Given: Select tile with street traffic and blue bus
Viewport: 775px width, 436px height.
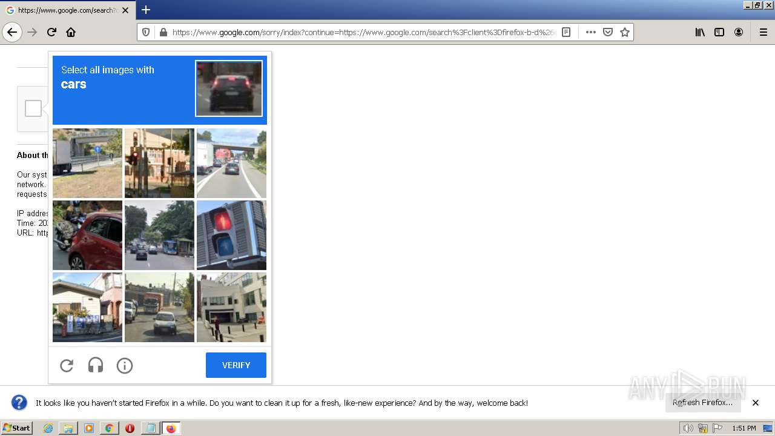Looking at the screenshot, I should click(x=159, y=235).
